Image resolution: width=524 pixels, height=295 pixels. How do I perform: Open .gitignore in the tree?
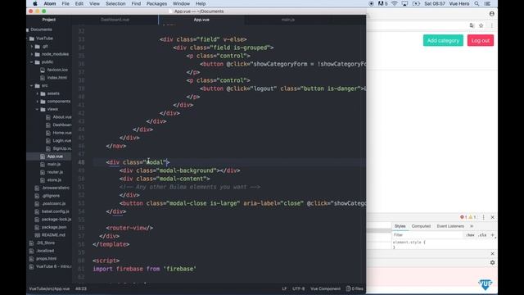(51, 196)
